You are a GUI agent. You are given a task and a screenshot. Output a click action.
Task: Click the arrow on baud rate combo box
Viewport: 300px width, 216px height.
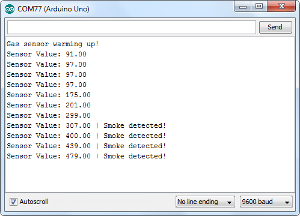tap(287, 202)
